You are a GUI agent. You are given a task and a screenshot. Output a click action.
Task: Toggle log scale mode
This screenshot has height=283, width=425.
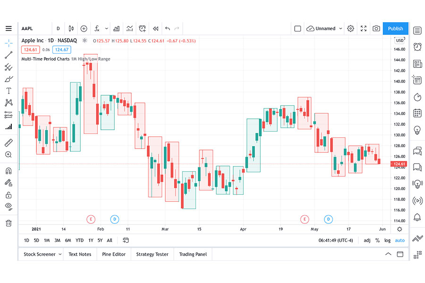[387, 240]
